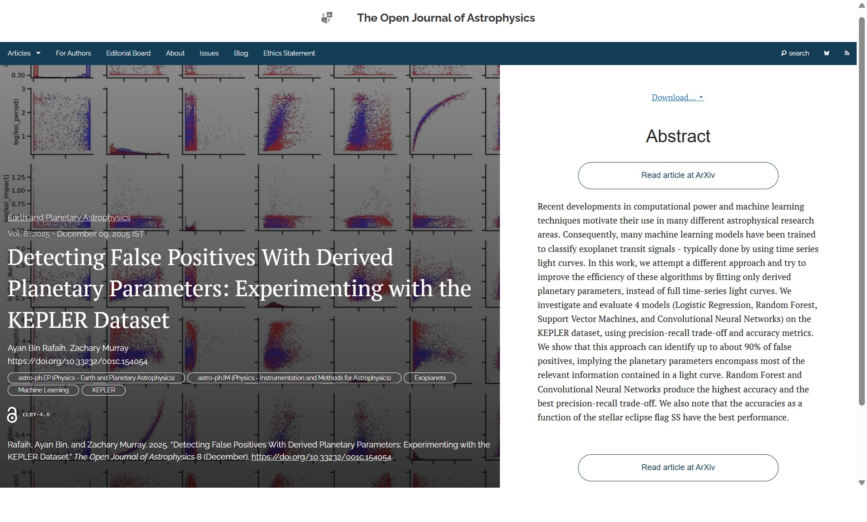Click the top Read article at ArXiv button
This screenshot has height=522, width=867.
click(x=678, y=176)
